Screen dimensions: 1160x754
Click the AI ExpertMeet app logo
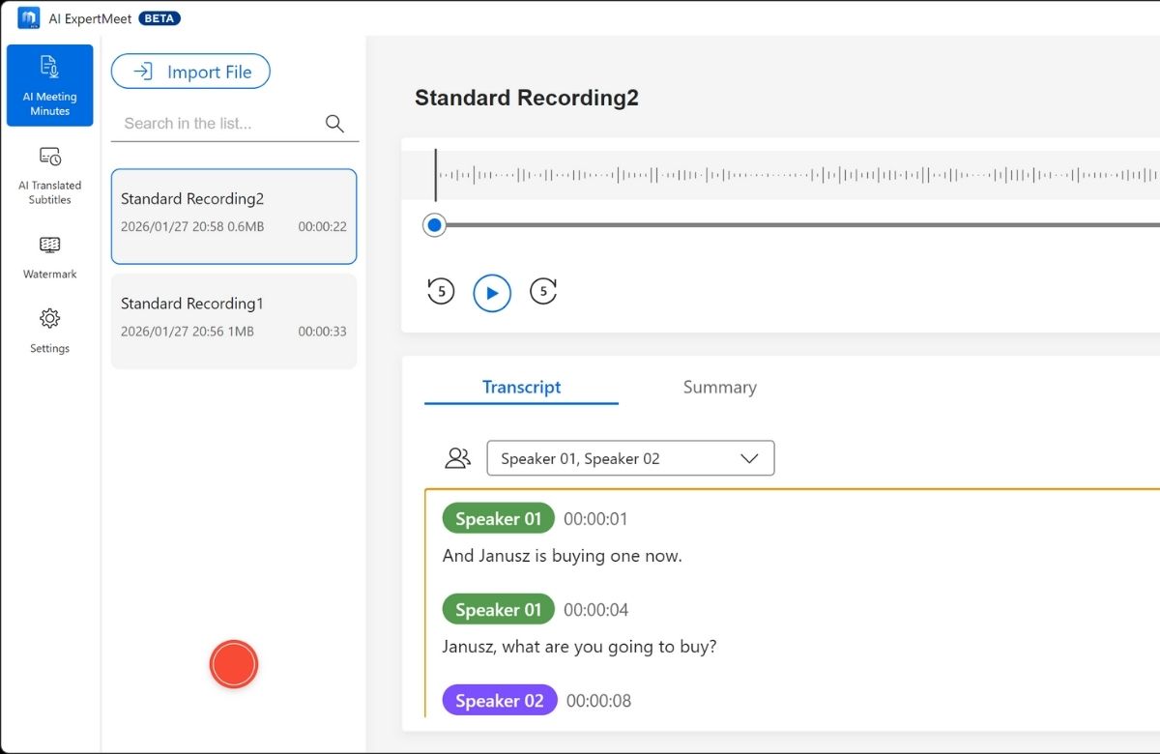pyautogui.click(x=28, y=18)
